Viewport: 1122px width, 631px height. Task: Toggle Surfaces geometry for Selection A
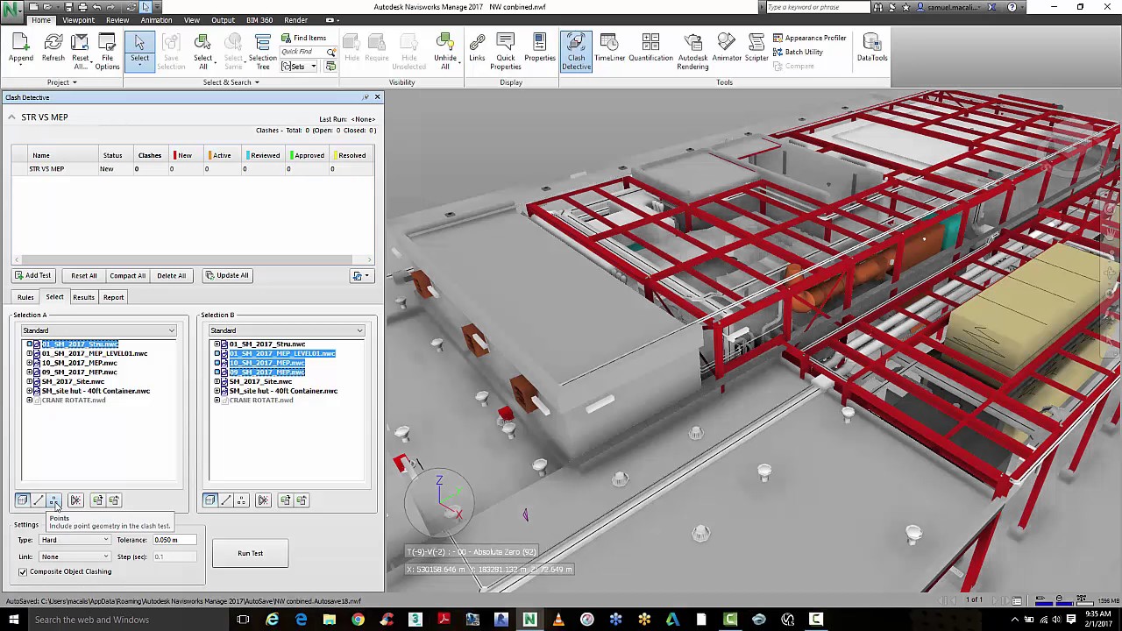point(23,500)
